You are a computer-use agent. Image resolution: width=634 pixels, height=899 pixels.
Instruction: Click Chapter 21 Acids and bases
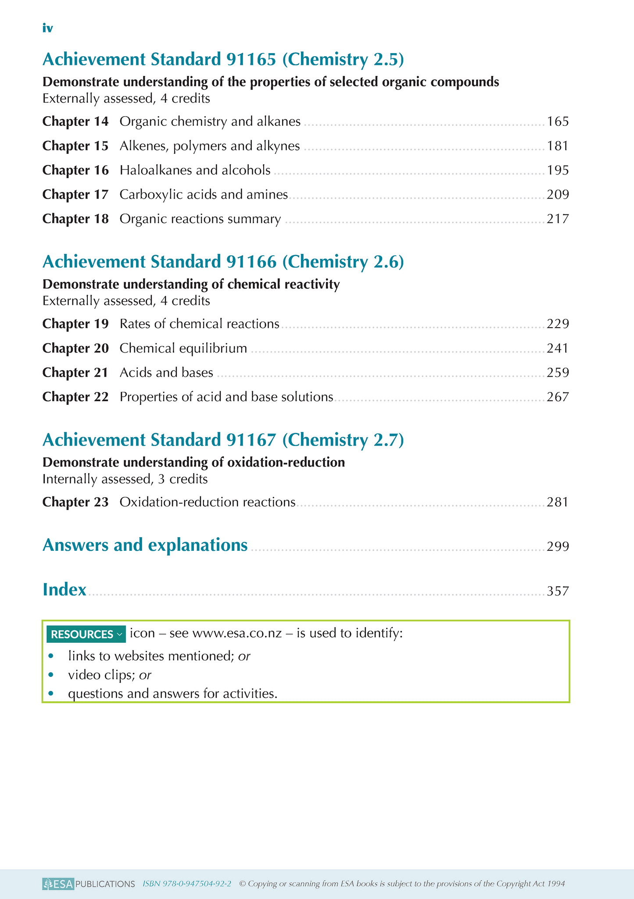point(166,373)
